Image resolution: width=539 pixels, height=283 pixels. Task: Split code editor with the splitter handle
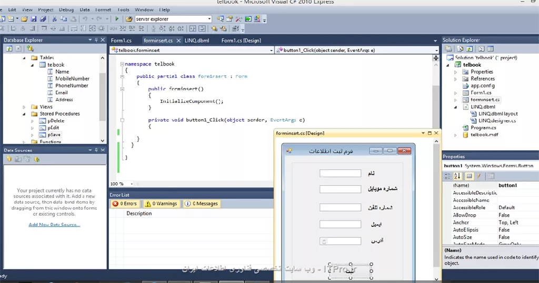[x=436, y=58]
